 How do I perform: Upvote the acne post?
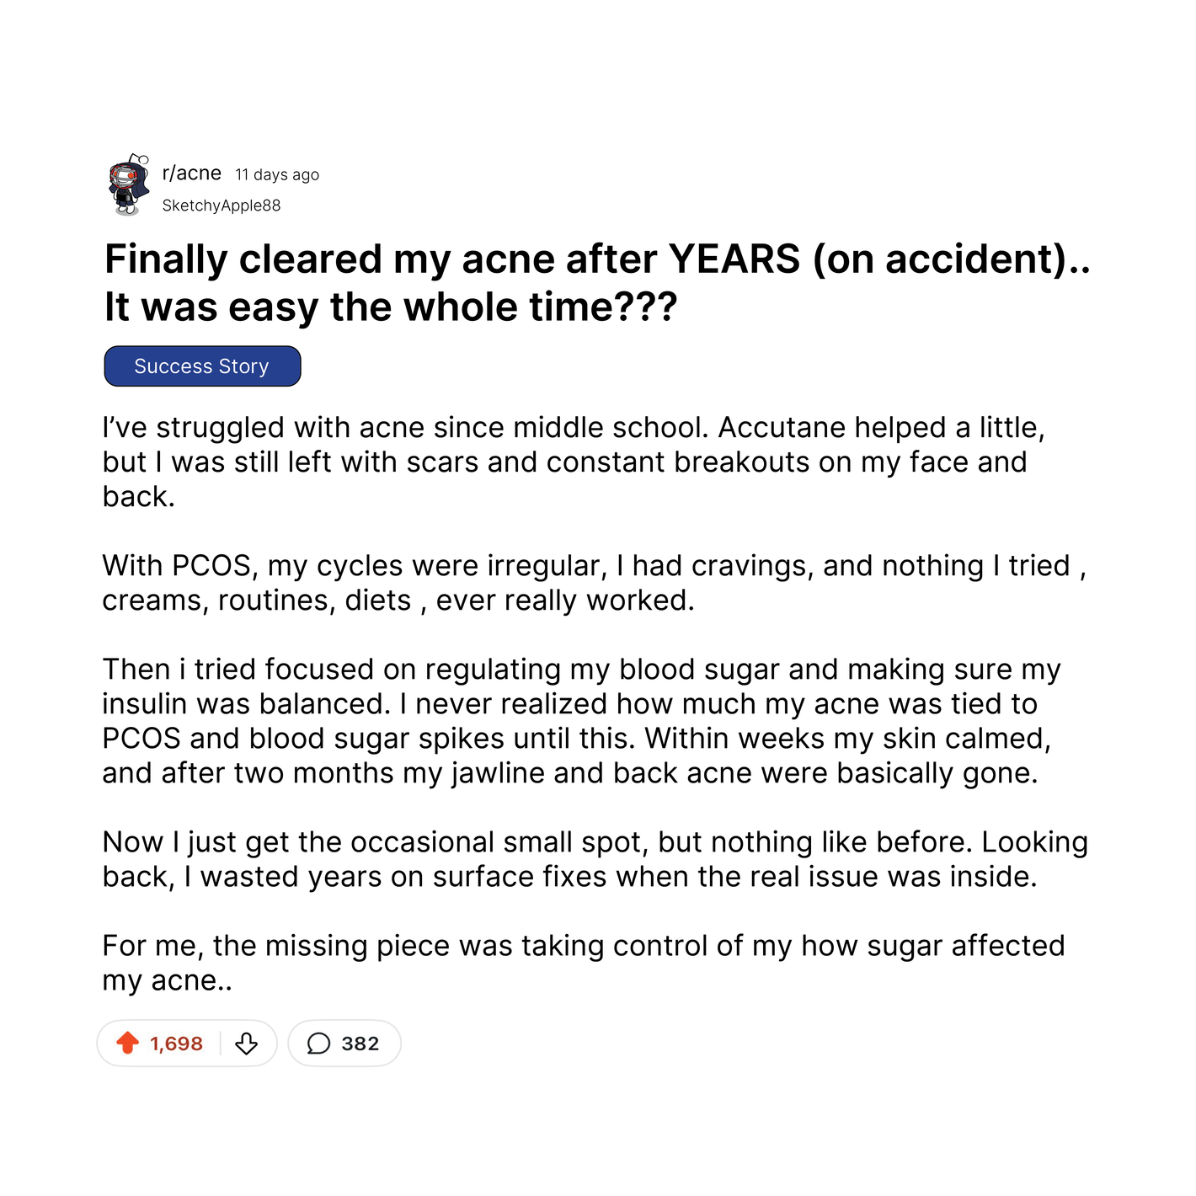pyautogui.click(x=128, y=1044)
